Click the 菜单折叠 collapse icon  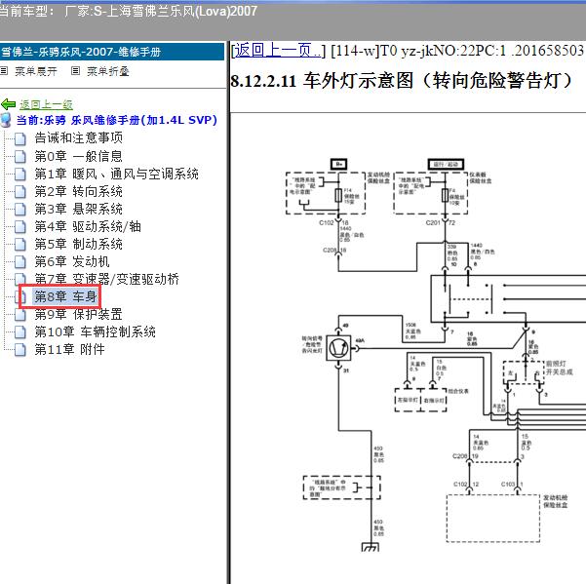(75, 70)
